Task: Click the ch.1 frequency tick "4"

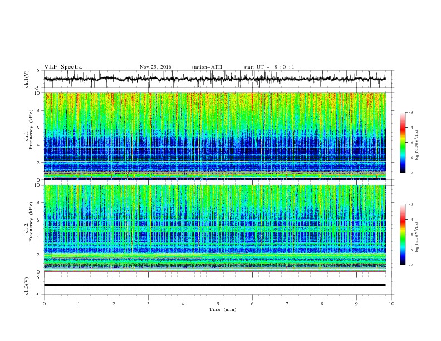Action: pos(39,145)
